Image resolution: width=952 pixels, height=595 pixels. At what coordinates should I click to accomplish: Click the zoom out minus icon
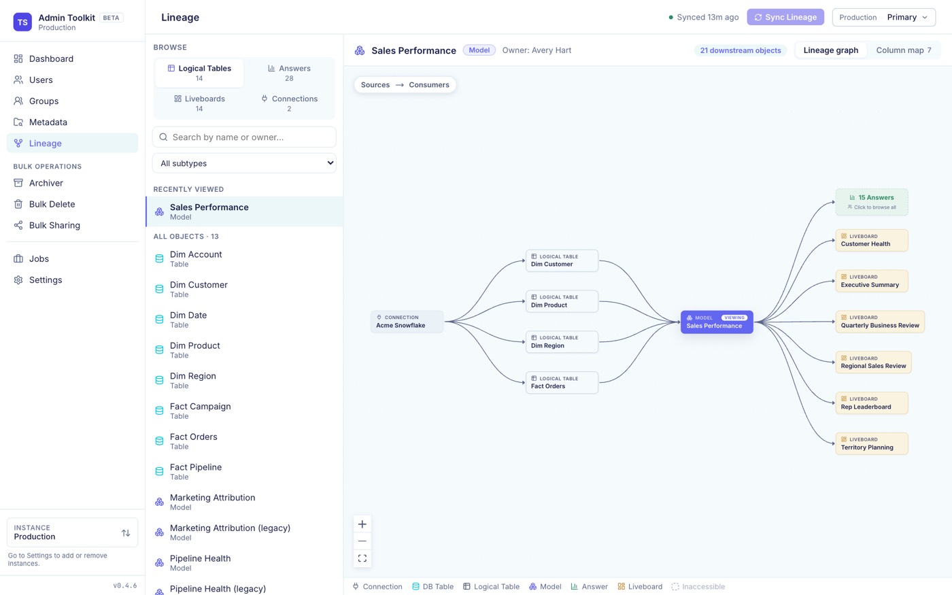click(x=362, y=541)
